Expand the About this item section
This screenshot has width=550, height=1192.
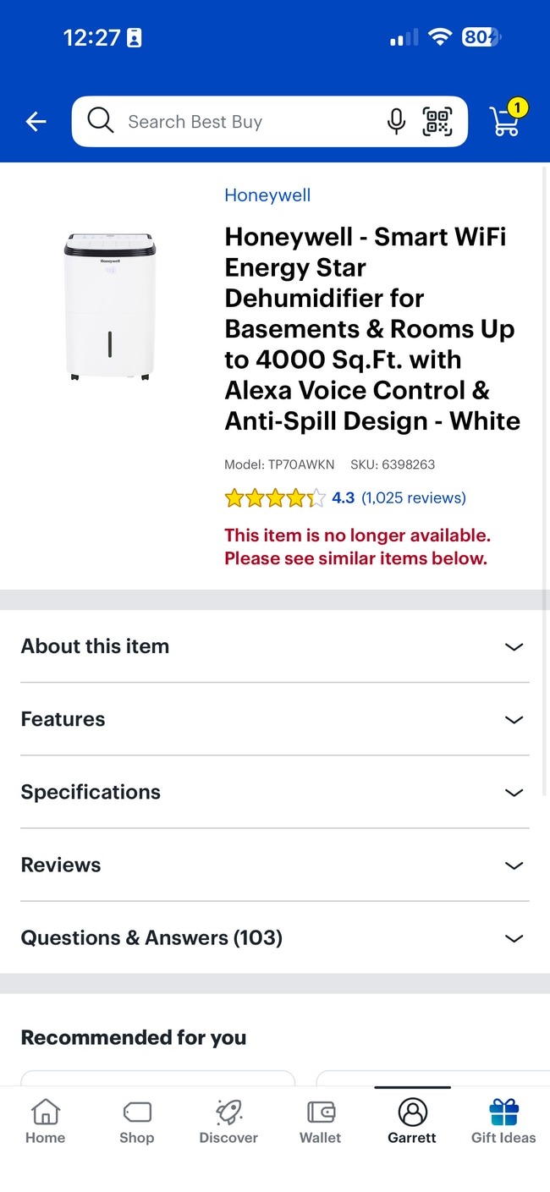click(275, 646)
